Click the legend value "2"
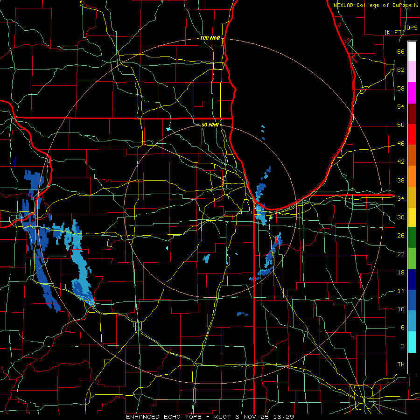 [402, 346]
